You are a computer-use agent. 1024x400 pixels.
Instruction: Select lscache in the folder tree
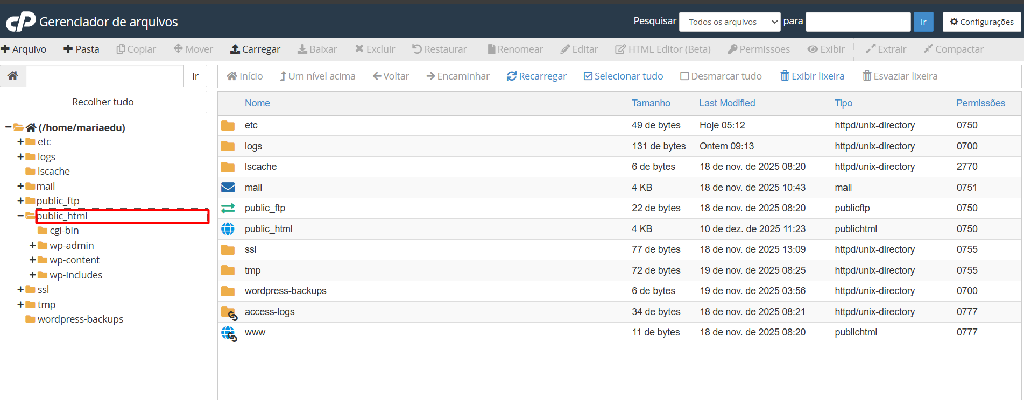tap(53, 172)
